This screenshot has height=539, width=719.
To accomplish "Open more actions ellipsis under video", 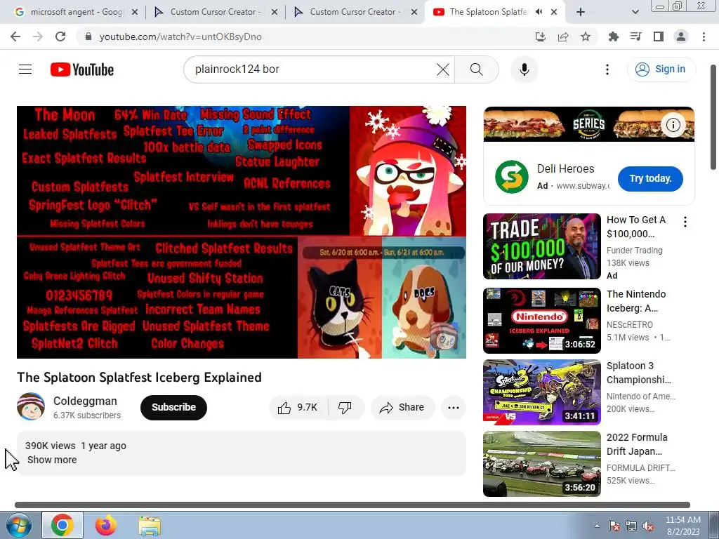I will coord(453,408).
